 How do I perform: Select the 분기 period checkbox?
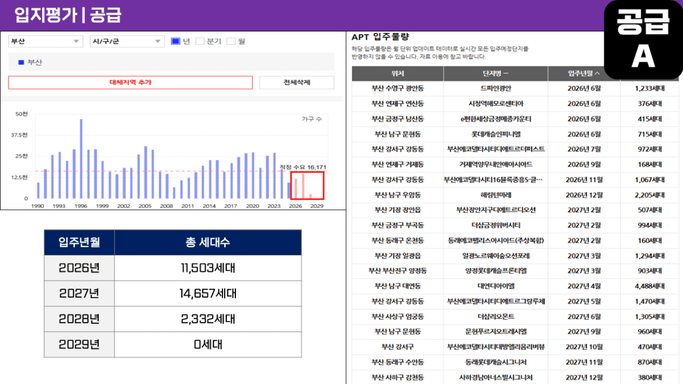199,42
